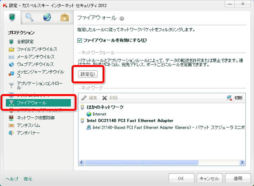Screen dimensions: 254x186
Task: Select メールアンチウイルス in the sidebar
Action: (x=36, y=57)
